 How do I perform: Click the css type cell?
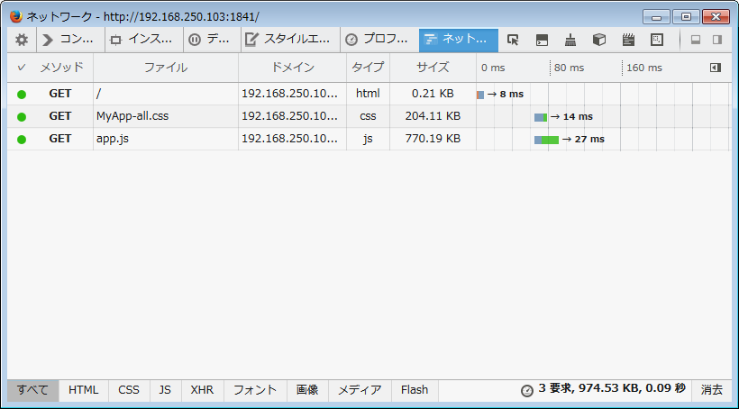coord(368,116)
